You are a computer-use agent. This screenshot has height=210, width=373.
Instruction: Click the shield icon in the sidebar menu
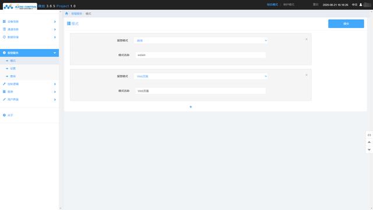pyautogui.click(x=4, y=37)
